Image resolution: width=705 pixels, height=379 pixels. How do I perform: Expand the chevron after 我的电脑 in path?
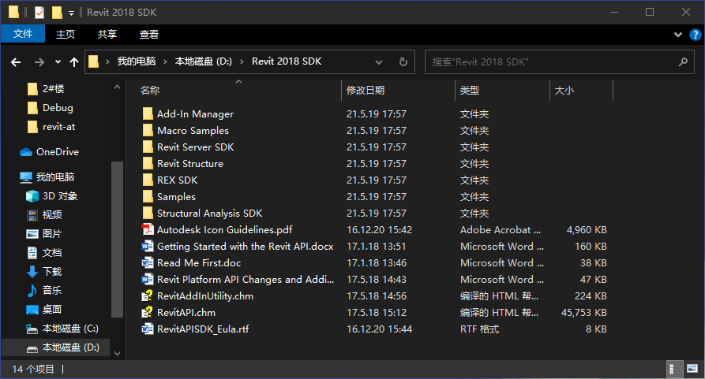click(x=165, y=62)
